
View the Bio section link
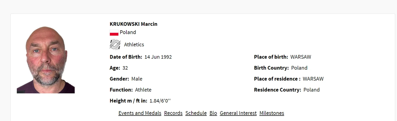pos(213,113)
